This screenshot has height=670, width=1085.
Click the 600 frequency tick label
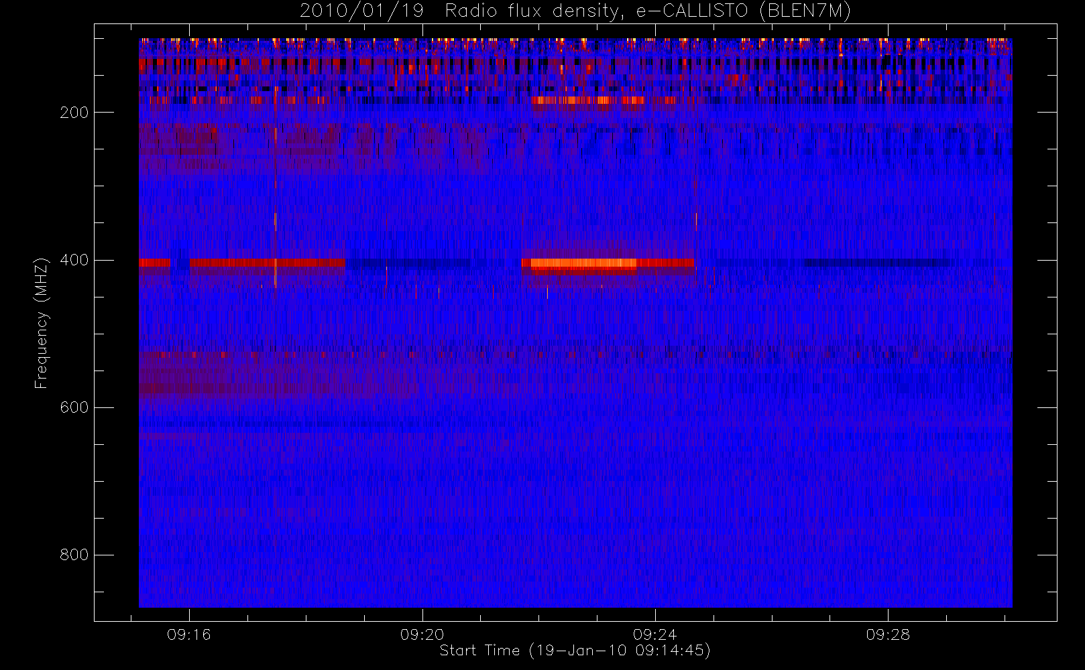pyautogui.click(x=74, y=407)
